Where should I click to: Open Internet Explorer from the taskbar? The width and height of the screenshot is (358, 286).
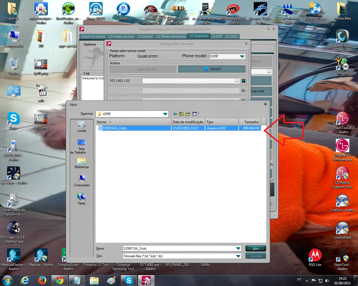pos(25,280)
